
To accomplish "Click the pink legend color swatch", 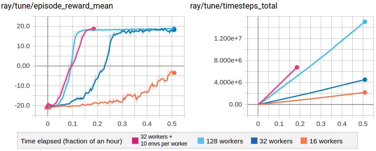I will [x=135, y=141].
